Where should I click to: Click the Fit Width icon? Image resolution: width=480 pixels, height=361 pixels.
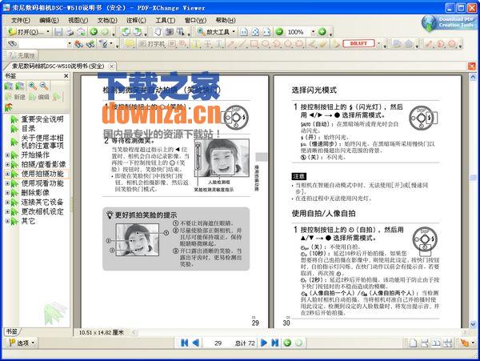coord(266,32)
